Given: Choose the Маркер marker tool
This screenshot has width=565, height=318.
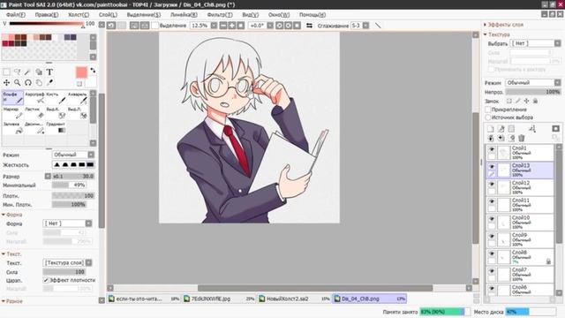Looking at the screenshot, I should point(13,112).
